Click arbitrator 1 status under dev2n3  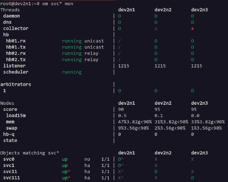tap(193, 91)
